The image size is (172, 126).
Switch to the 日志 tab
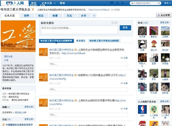pyautogui.click(x=69, y=16)
